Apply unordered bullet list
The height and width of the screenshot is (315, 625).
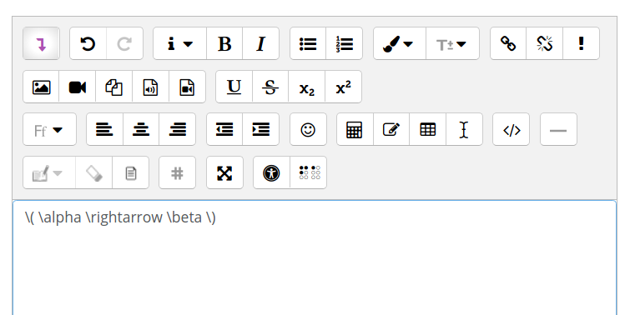tap(308, 43)
